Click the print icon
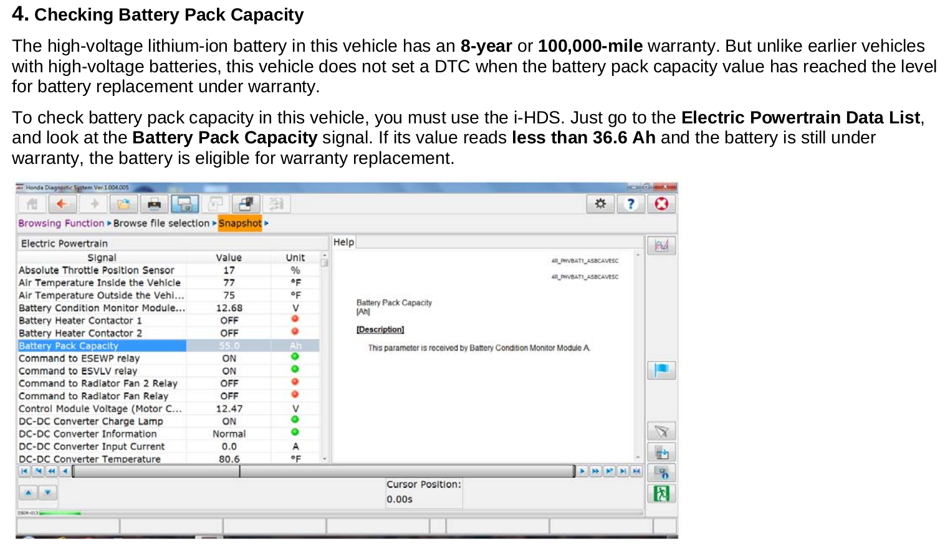945x546 pixels. 154,204
